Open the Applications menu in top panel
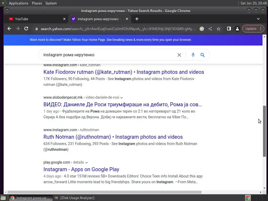The image size is (268, 201). point(19,3)
